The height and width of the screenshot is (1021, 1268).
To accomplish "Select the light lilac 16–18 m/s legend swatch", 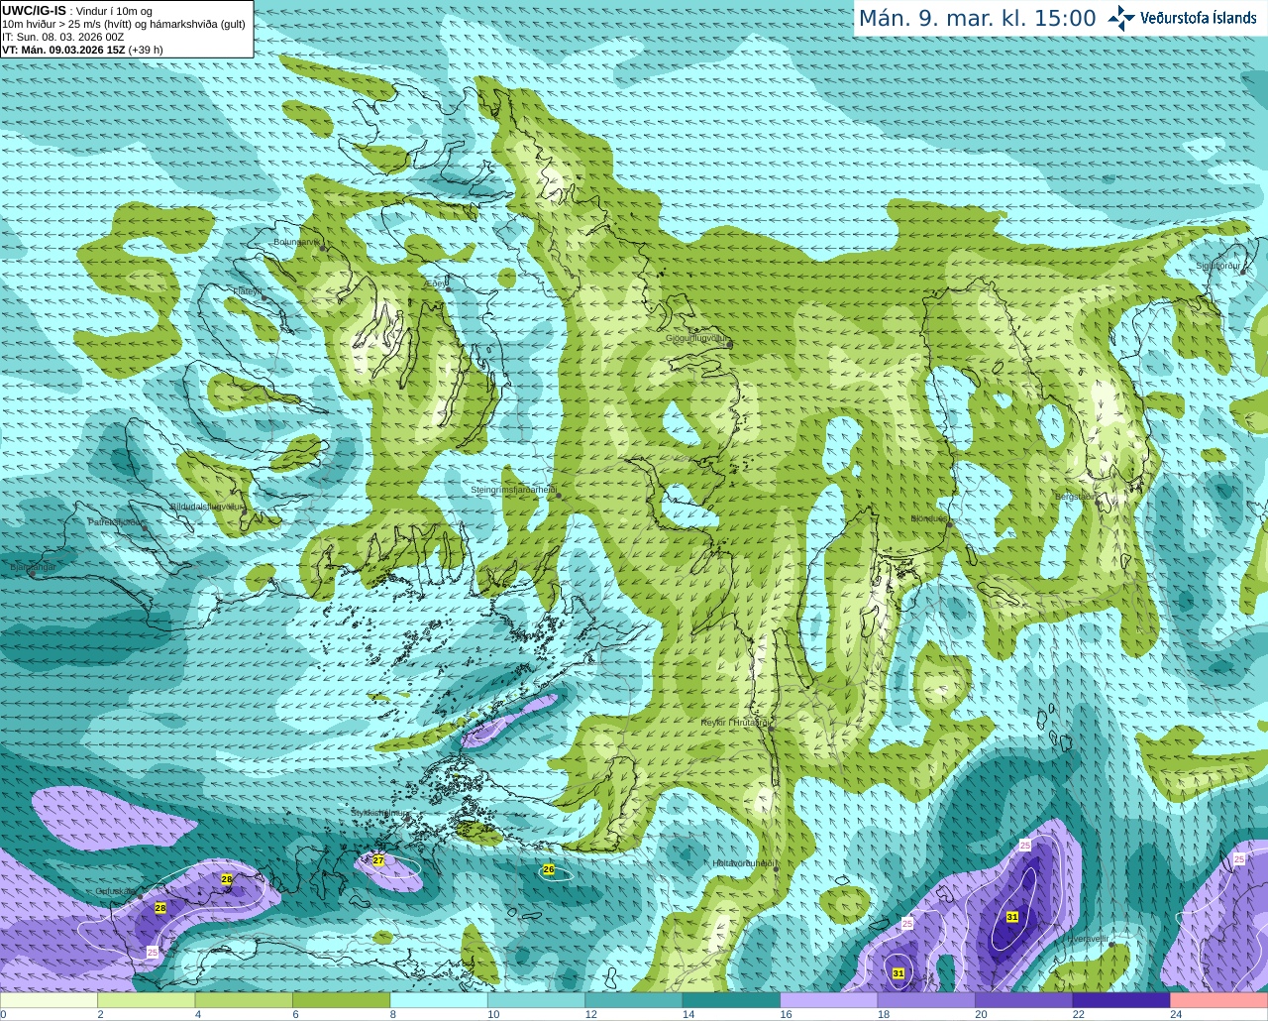I will point(829,1000).
